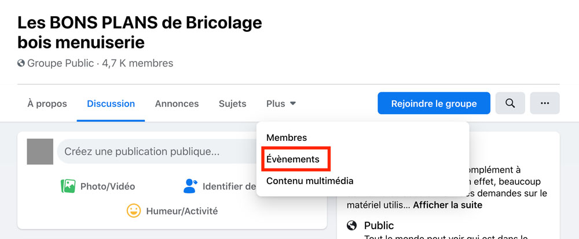
Task: Open Contenu multimédia from the menu
Action: (x=310, y=181)
